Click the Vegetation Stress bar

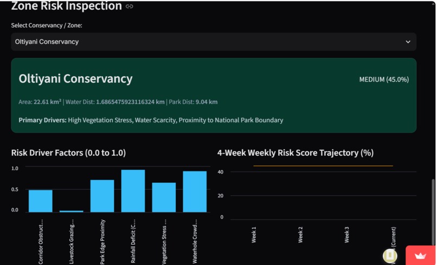coord(164,197)
